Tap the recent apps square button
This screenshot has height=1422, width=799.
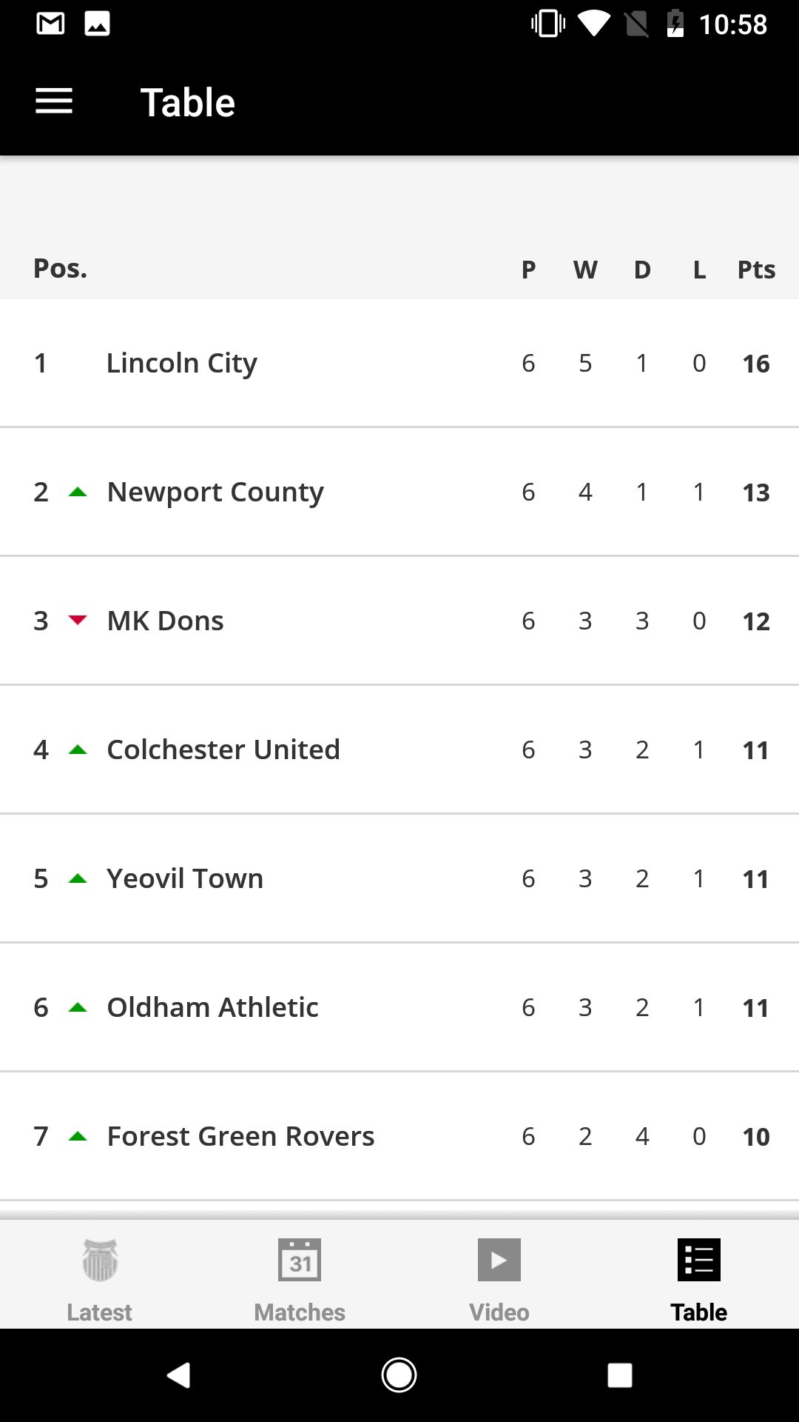(x=619, y=1375)
